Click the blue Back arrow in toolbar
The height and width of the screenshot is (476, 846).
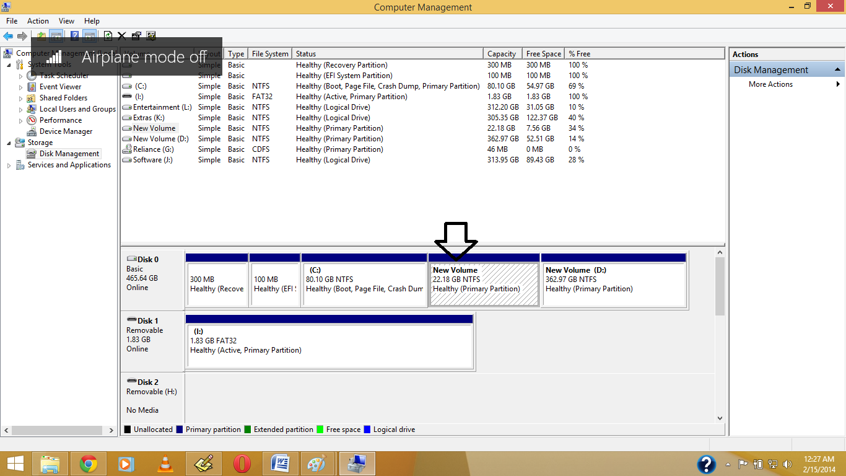8,36
